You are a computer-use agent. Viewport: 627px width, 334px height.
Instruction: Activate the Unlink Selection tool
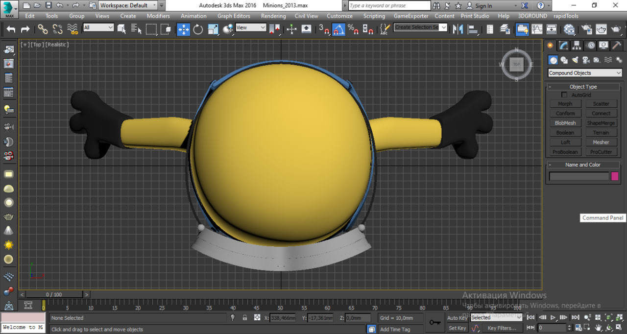[58, 29]
